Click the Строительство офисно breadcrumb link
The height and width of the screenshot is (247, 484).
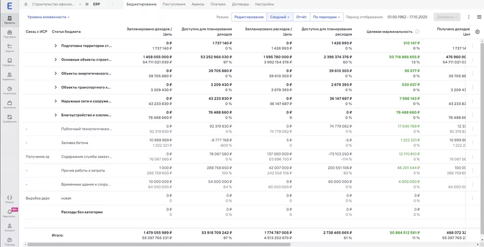pyautogui.click(x=53, y=4)
